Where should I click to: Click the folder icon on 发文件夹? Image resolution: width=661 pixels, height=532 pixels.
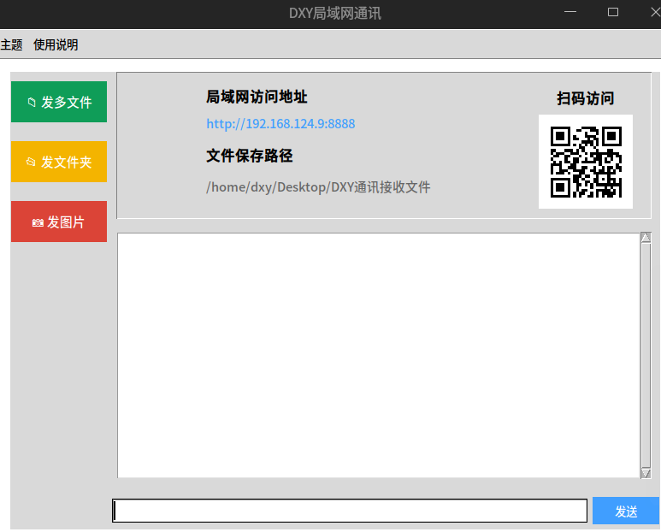31,162
